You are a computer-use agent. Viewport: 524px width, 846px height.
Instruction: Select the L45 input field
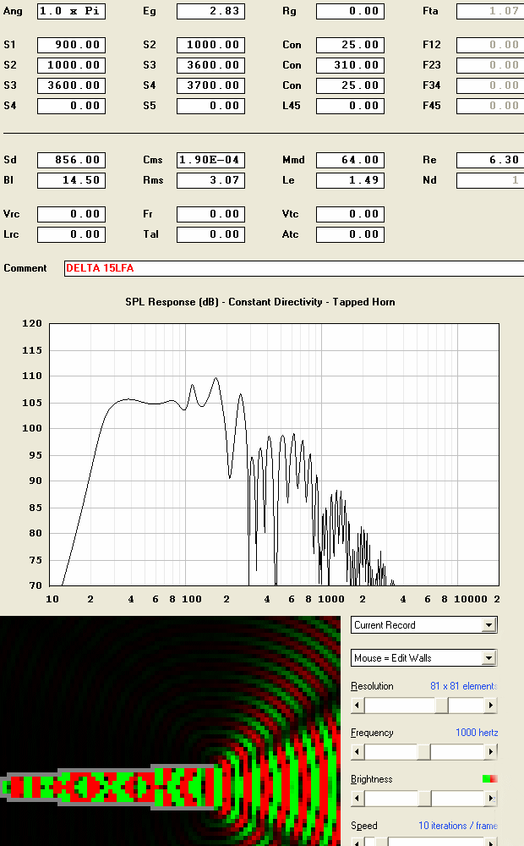tap(351, 106)
